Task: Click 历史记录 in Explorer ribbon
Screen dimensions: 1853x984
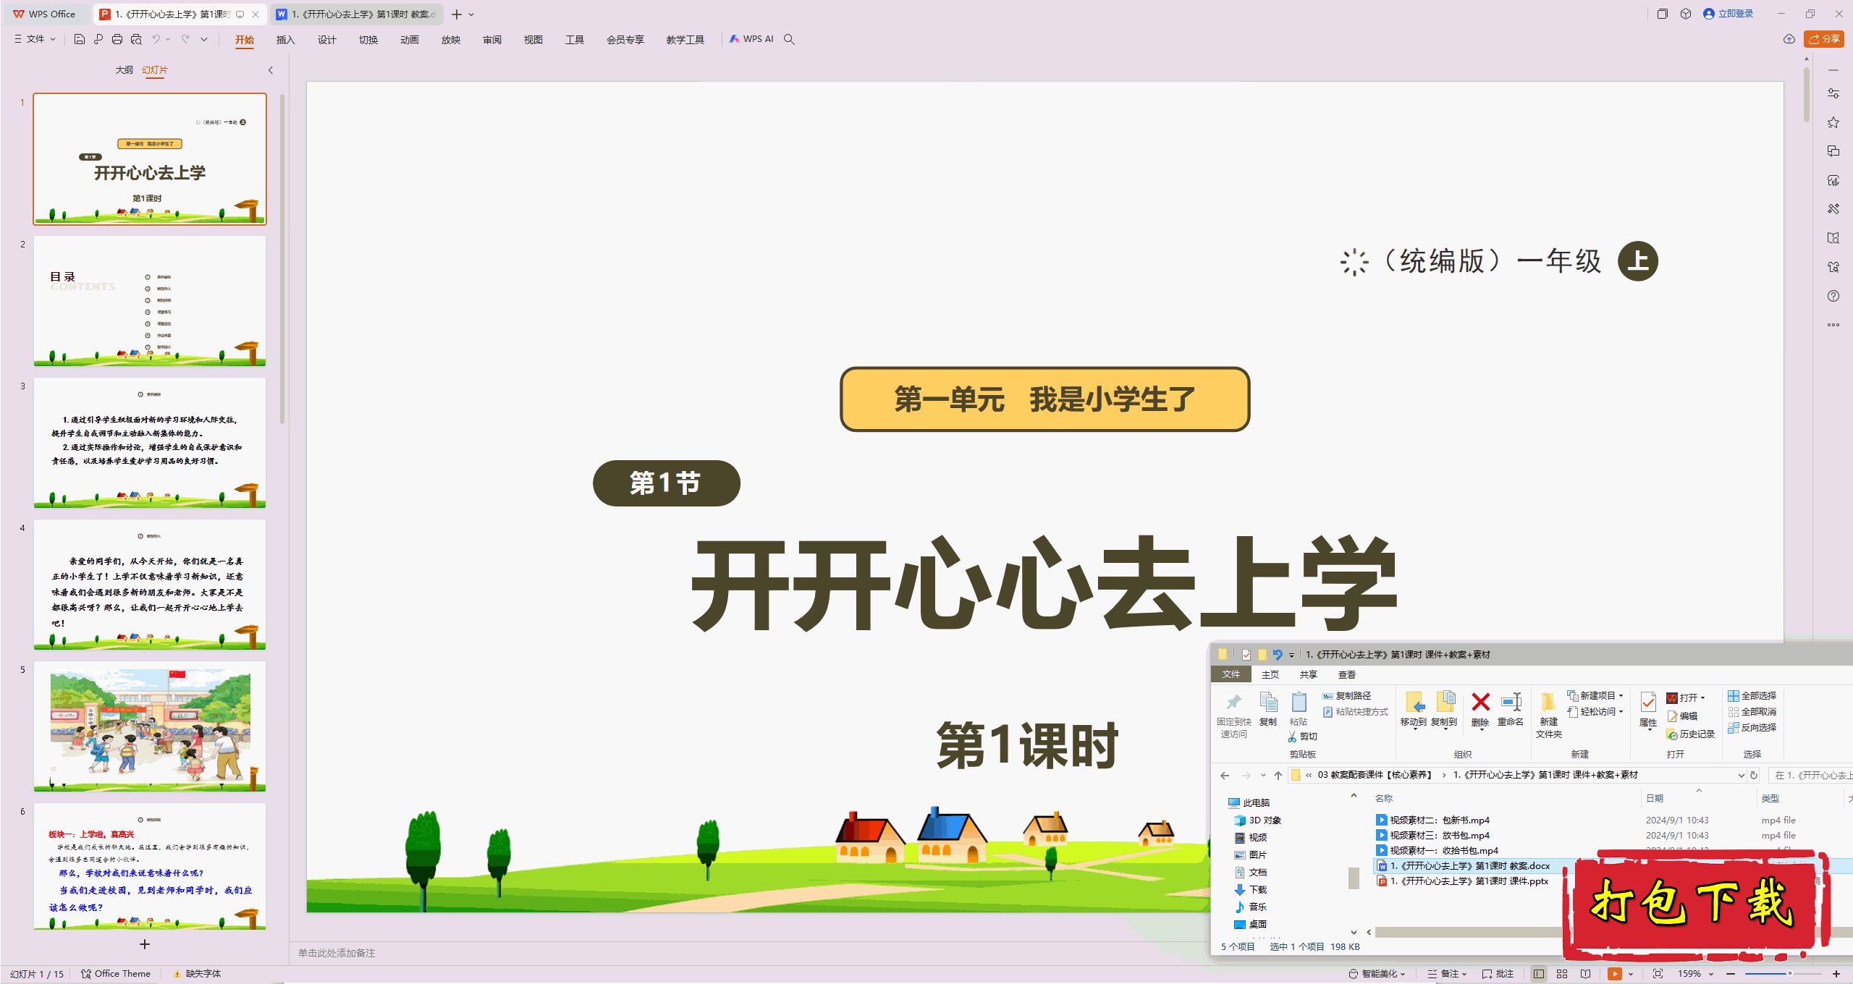Action: (1690, 734)
